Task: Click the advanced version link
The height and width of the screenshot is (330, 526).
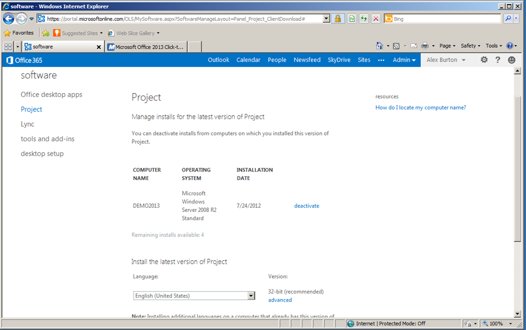Action: coord(280,300)
